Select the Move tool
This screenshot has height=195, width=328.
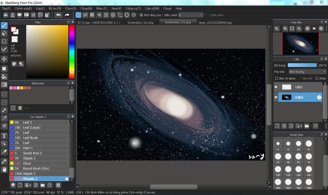click(x=4, y=59)
